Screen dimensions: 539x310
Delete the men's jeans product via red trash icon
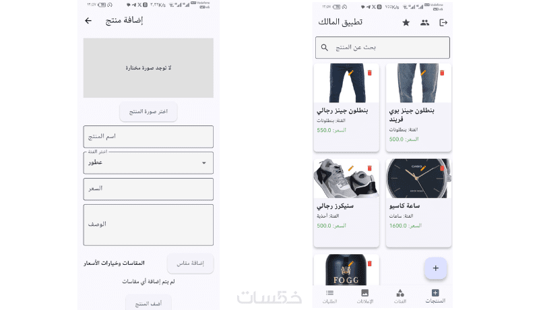pos(370,73)
